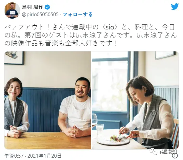This screenshot has height=160, width=183.
Task: Click the wine glass in right photo
Action: 95,122
